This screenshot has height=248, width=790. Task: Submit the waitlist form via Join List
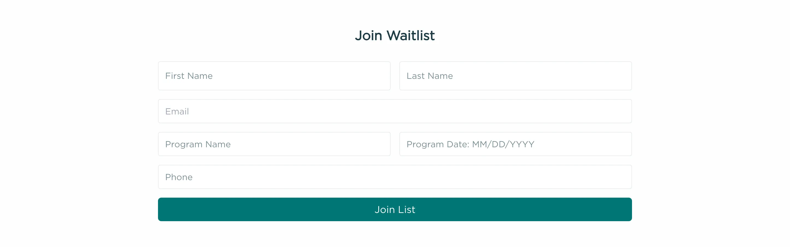395,209
